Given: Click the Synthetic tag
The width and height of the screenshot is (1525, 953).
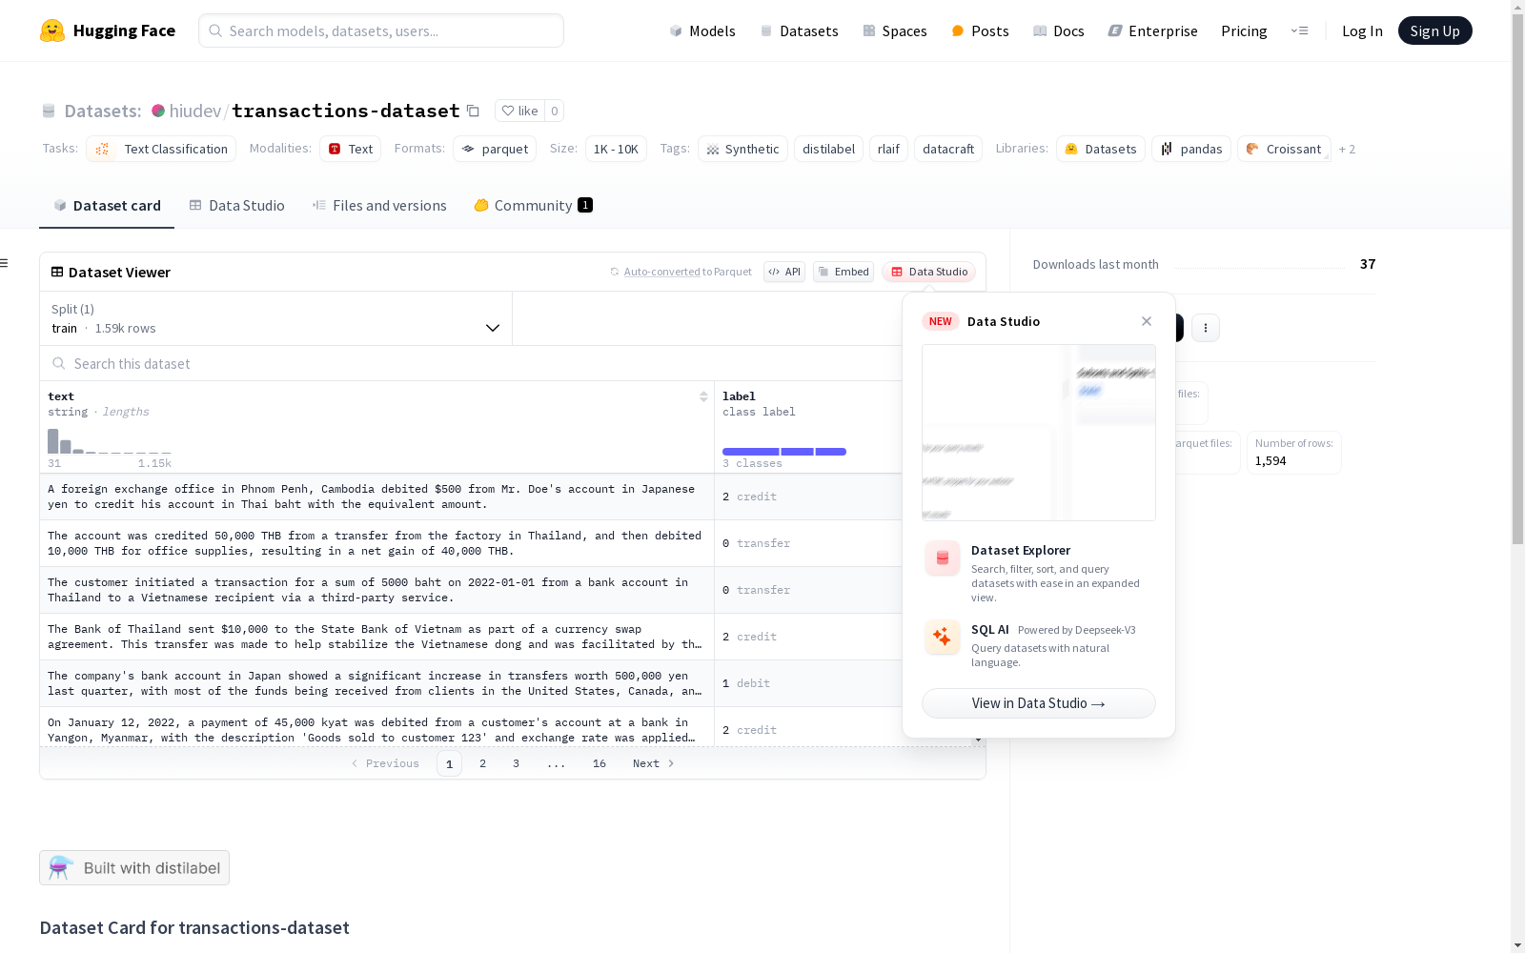Looking at the screenshot, I should tap(742, 149).
